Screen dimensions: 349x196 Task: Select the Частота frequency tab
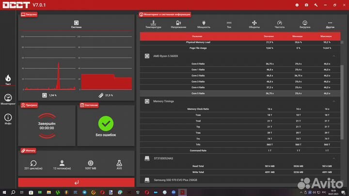click(279, 24)
